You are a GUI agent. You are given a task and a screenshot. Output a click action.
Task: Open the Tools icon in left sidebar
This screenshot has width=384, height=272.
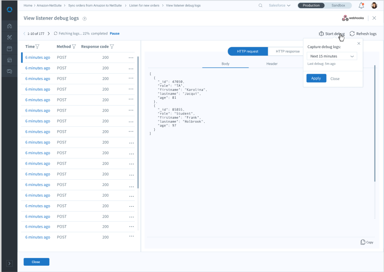click(9, 37)
